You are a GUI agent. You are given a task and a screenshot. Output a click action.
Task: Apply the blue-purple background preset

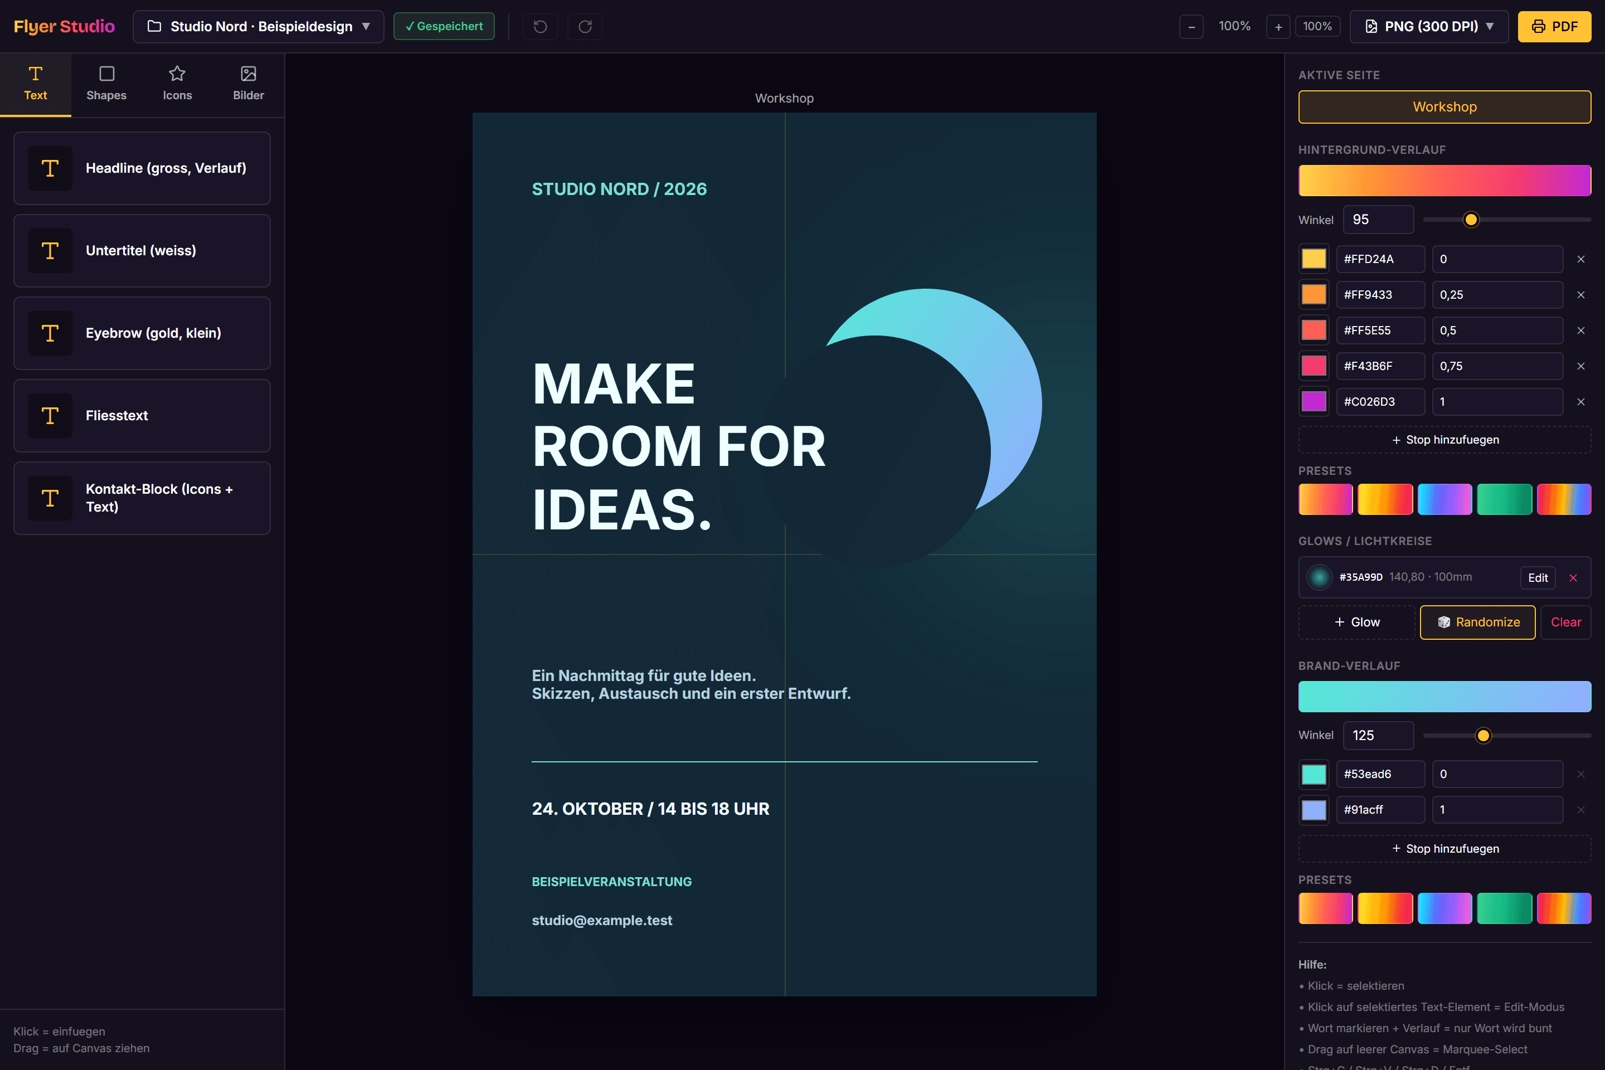coord(1444,499)
